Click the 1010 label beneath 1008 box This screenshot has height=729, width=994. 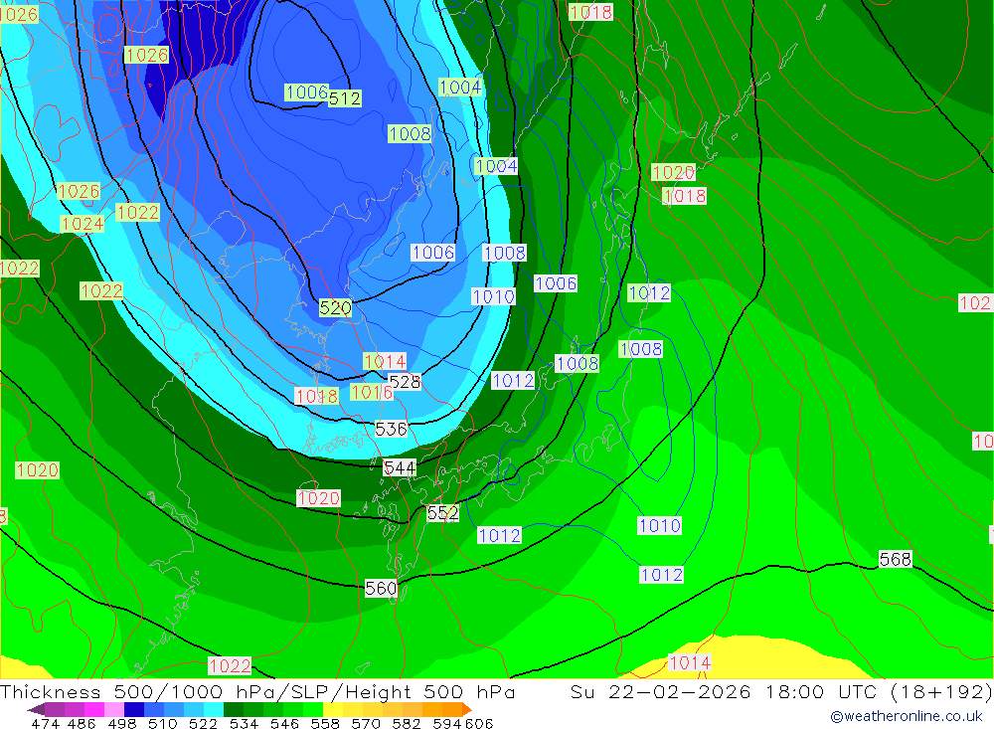494,296
